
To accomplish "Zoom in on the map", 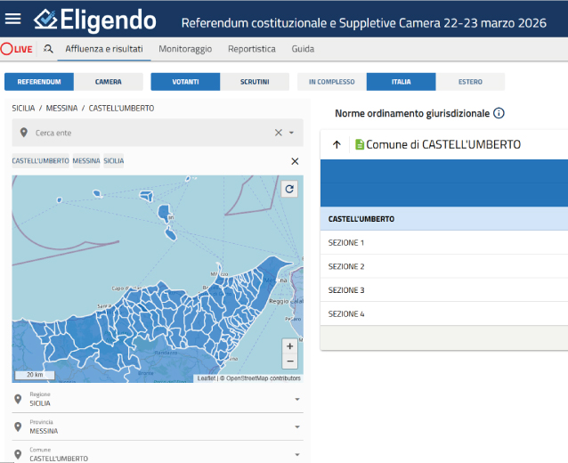I will pyautogui.click(x=289, y=345).
